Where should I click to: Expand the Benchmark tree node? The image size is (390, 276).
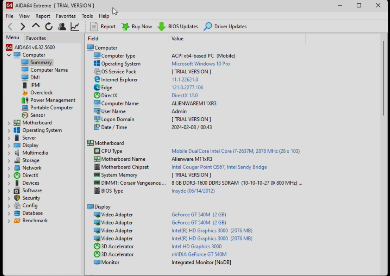9,221
